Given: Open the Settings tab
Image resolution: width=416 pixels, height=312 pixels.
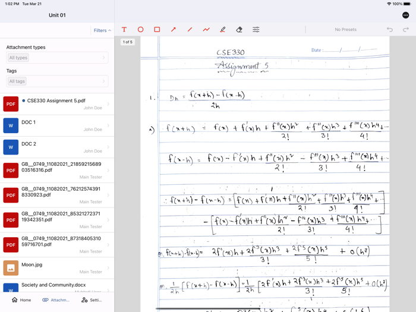Looking at the screenshot, I should pyautogui.click(x=92, y=300).
